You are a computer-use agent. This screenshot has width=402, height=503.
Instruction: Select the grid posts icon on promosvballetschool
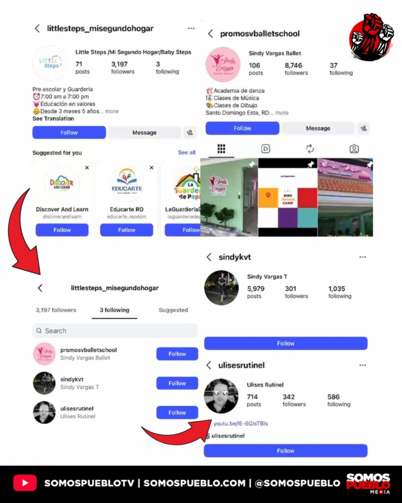(x=221, y=148)
